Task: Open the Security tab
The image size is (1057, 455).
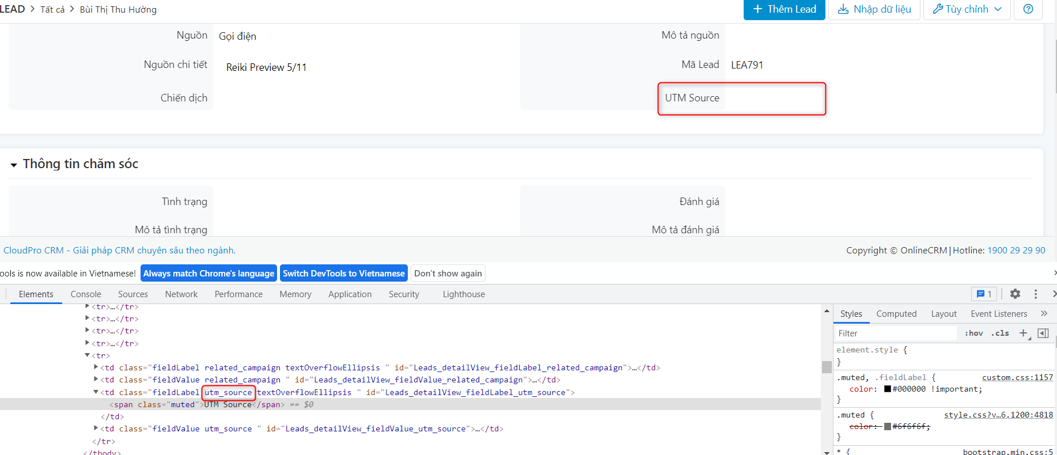Action: pos(404,294)
